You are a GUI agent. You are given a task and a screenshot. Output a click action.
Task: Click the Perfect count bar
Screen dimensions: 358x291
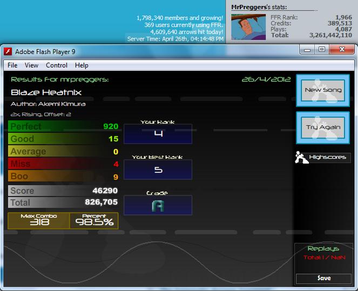click(64, 126)
